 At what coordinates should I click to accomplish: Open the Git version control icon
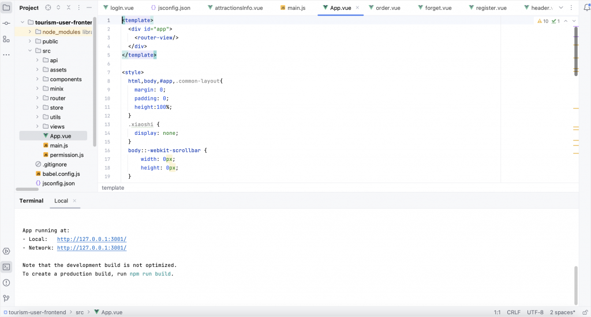click(6, 298)
